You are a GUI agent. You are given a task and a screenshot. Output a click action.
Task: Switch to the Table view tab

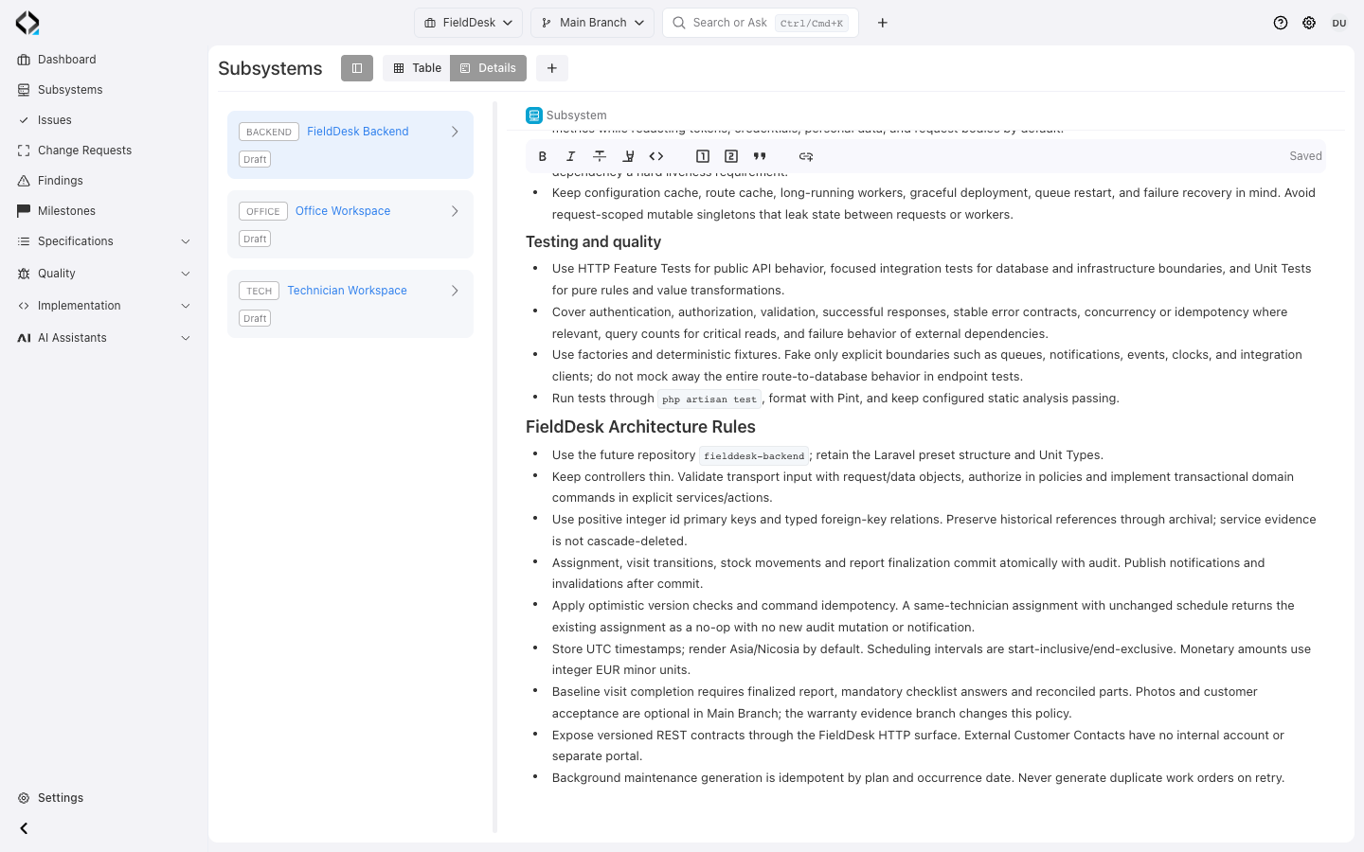(x=417, y=68)
